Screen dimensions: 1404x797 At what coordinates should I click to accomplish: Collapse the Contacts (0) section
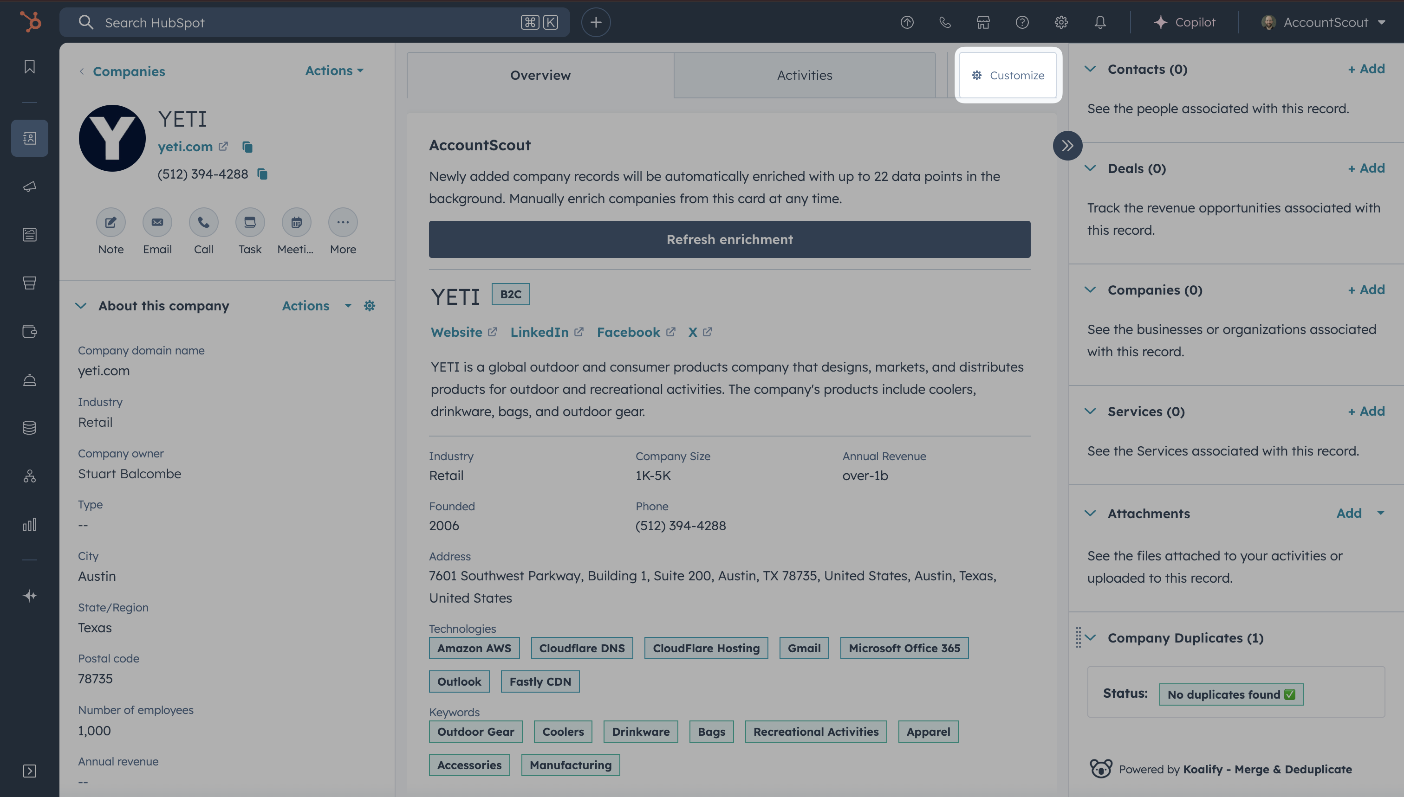[x=1090, y=69]
